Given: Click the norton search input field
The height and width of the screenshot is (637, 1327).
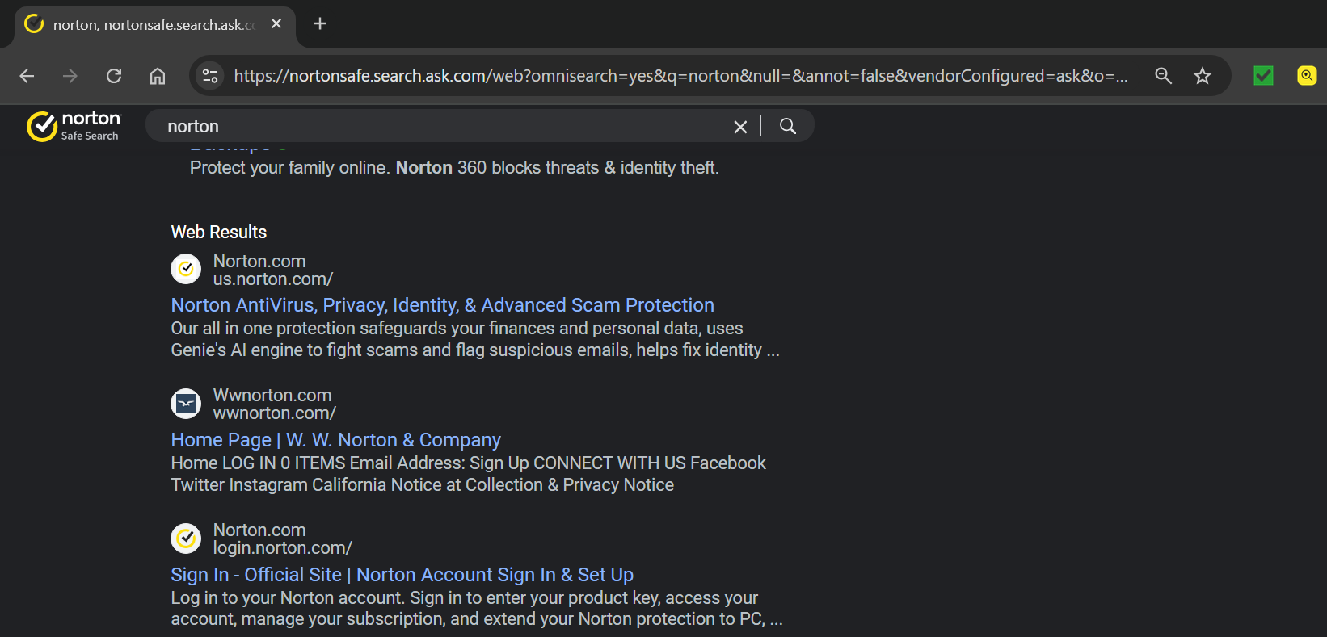Looking at the screenshot, I should (x=444, y=127).
